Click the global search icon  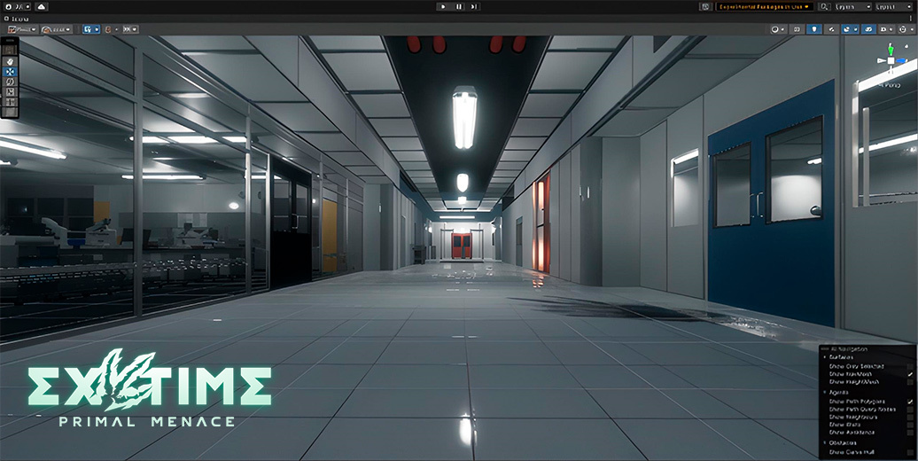pyautogui.click(x=824, y=6)
